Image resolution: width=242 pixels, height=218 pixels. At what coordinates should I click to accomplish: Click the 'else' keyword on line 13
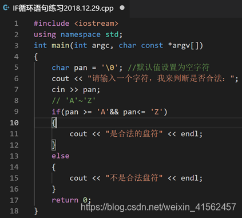pos(61,156)
